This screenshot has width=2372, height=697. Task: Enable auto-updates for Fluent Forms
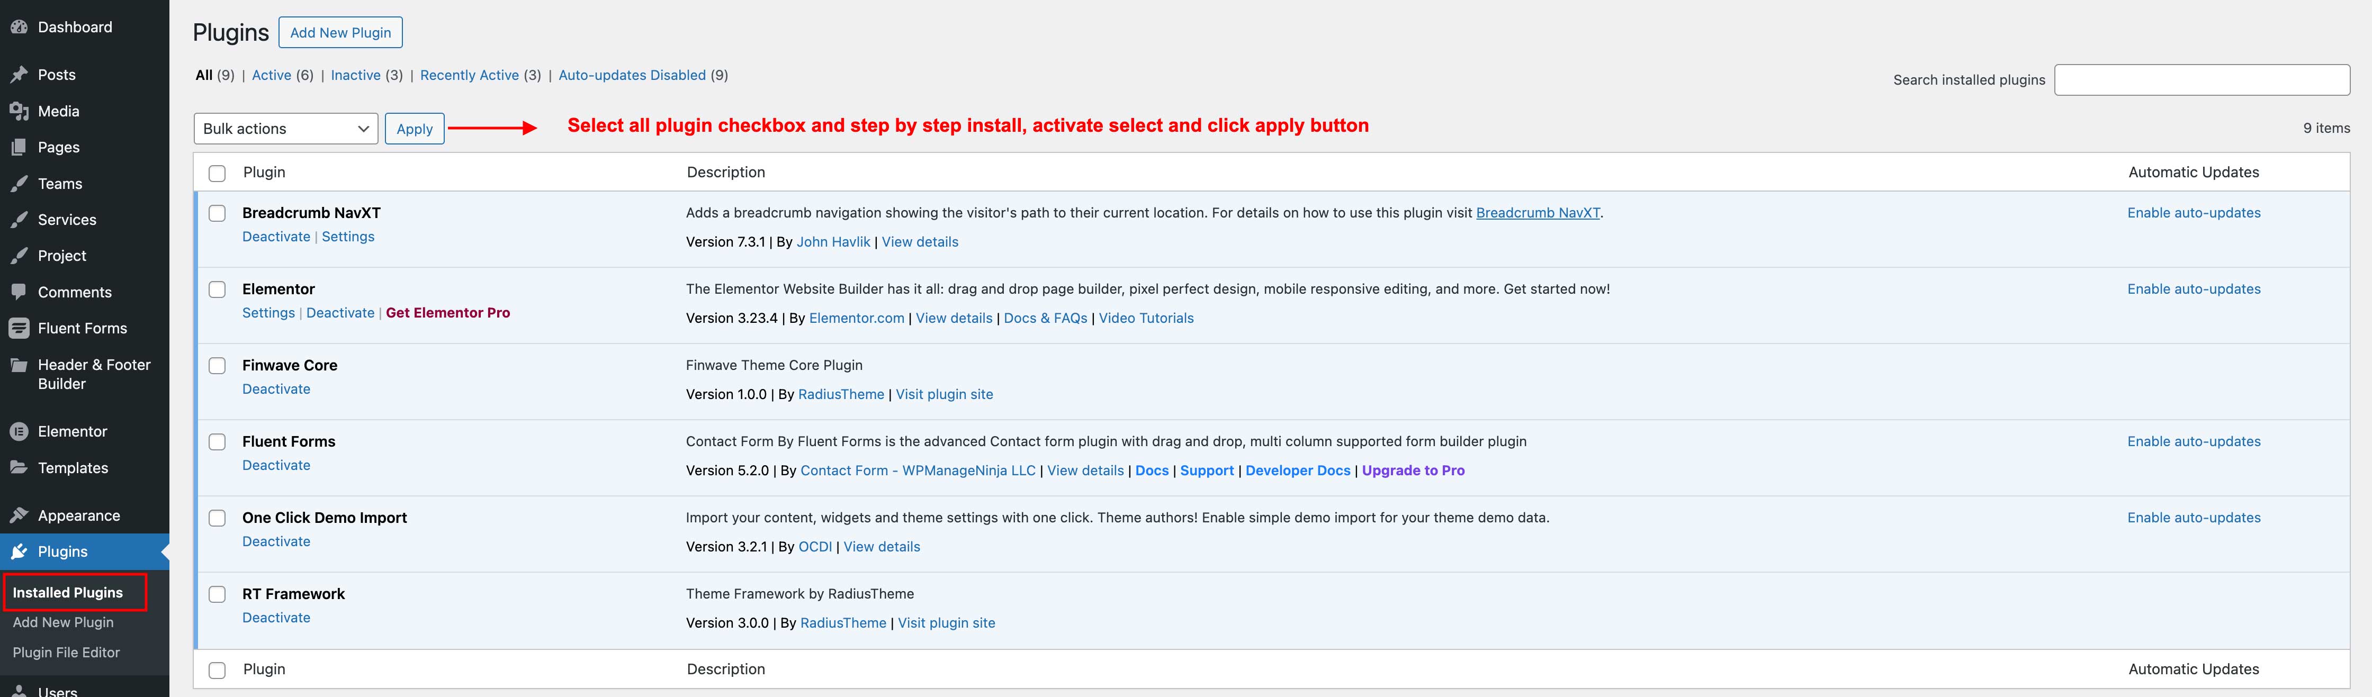click(2194, 442)
